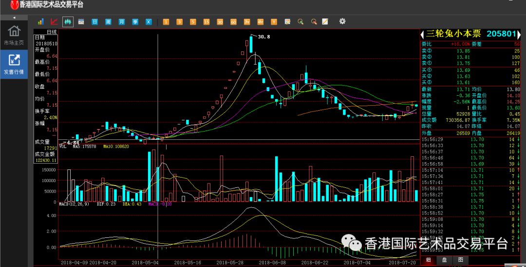The width and height of the screenshot is (526, 267).
Task: Click sell price 13.81 in order book
Action: [x=463, y=57]
